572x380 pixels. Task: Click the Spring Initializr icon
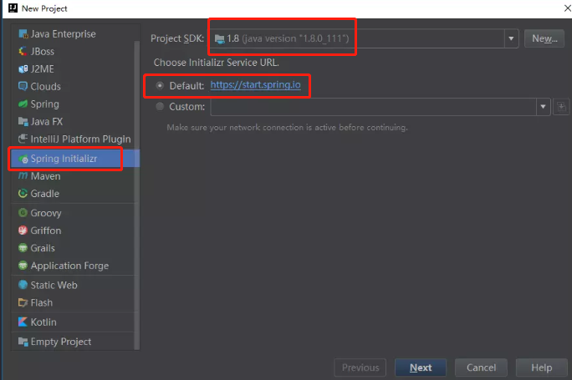click(x=23, y=159)
